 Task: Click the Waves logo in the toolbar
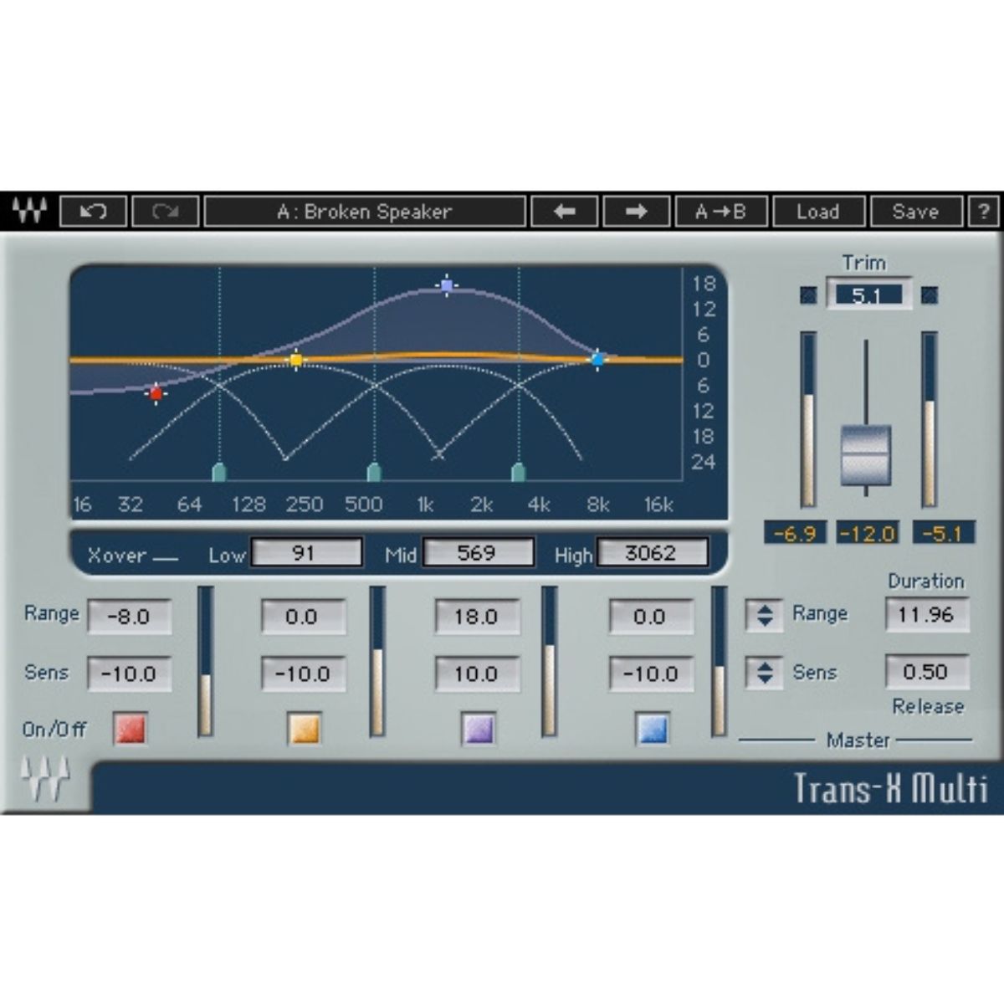click(30, 211)
